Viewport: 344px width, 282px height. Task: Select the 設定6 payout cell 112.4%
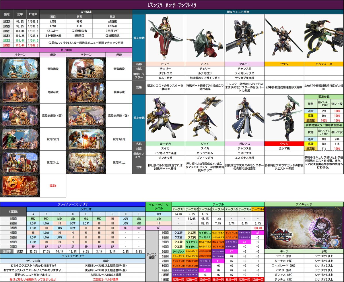click(20, 45)
